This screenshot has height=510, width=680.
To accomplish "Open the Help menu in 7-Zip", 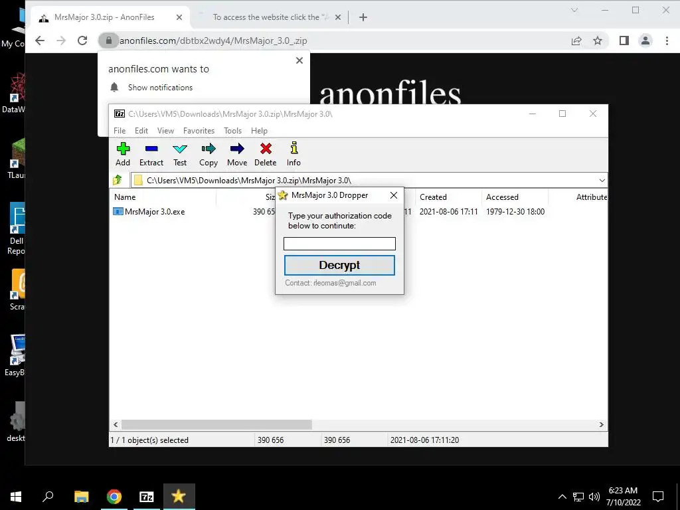I will [260, 131].
